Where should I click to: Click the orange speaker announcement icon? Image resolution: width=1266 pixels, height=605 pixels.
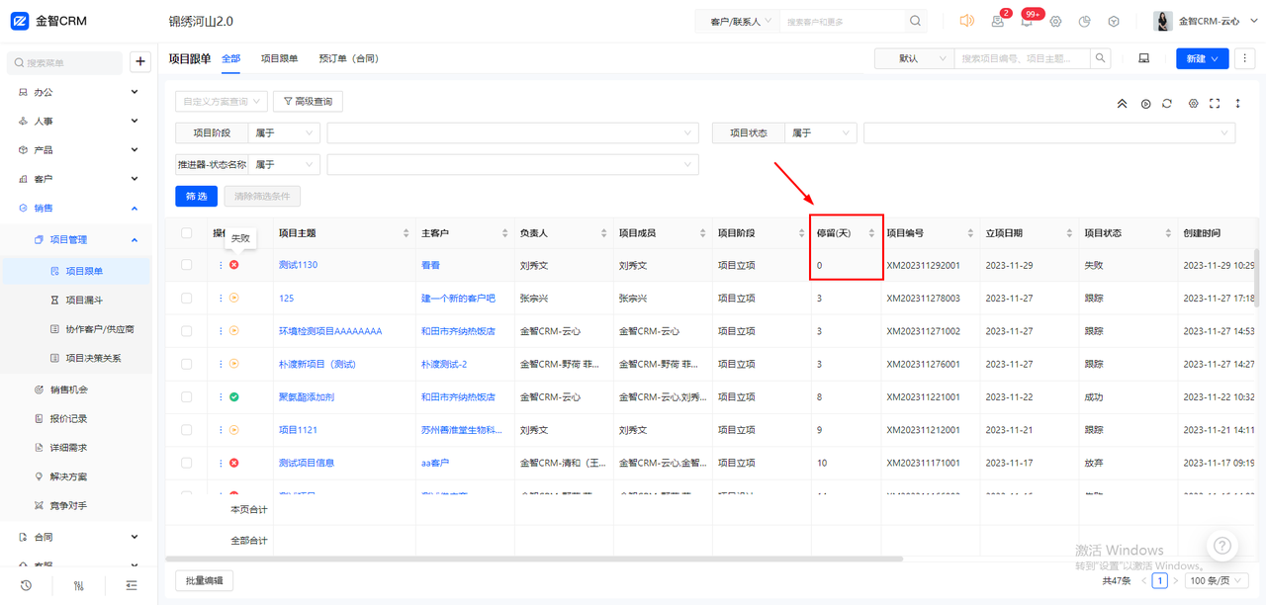(x=967, y=21)
